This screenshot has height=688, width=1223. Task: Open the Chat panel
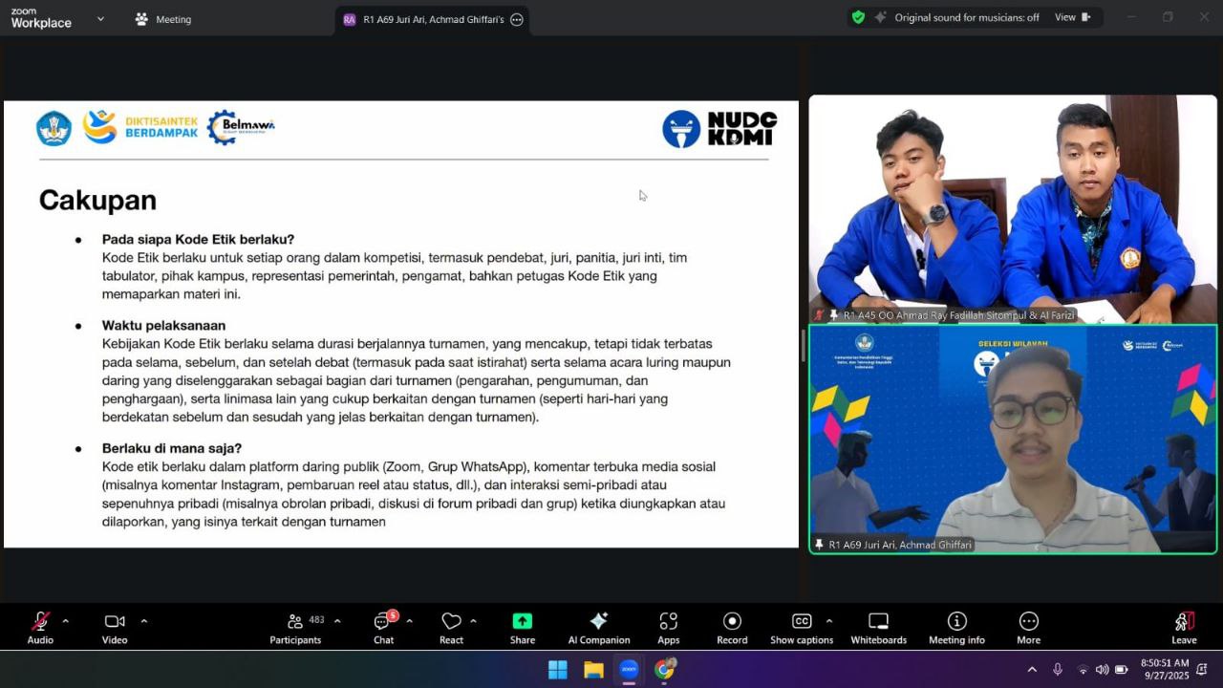point(384,627)
